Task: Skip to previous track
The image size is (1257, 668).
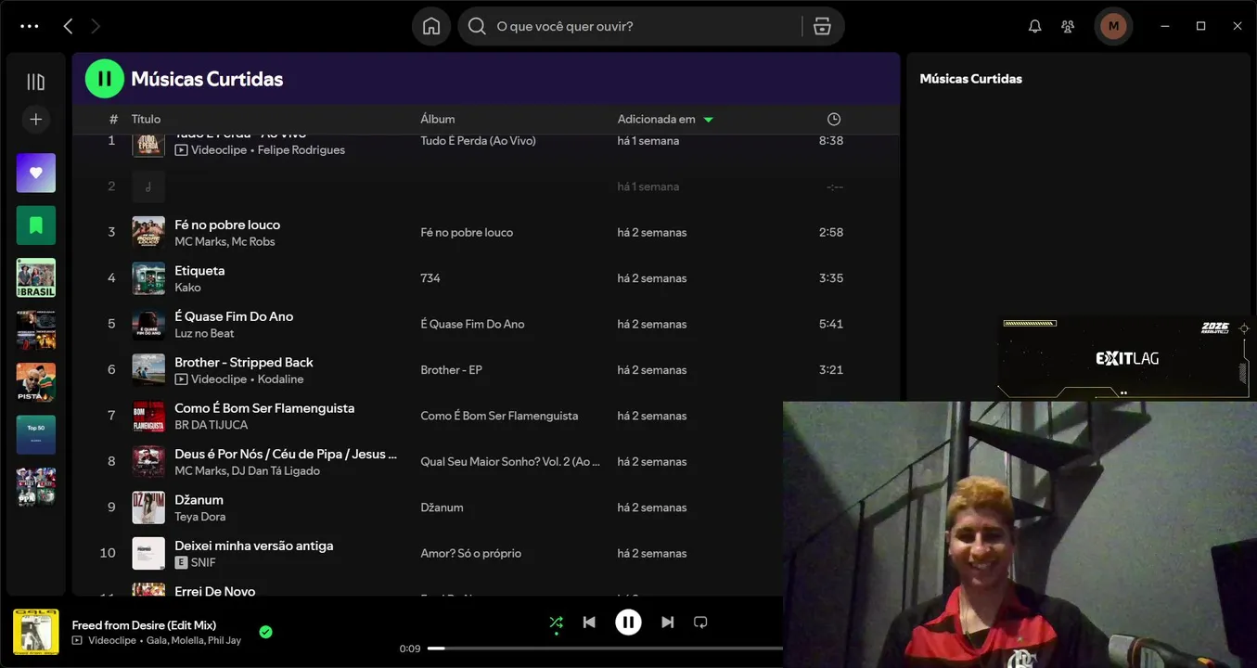Action: point(589,623)
